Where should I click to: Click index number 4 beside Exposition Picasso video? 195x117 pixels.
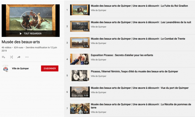pyautogui.click(x=67, y=59)
